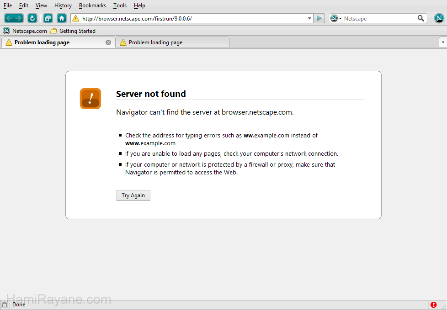Open the search engine selector dropdown

336,19
